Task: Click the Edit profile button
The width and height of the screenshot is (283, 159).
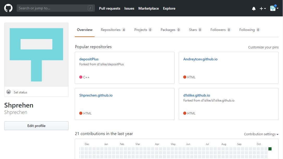Action: (36, 126)
